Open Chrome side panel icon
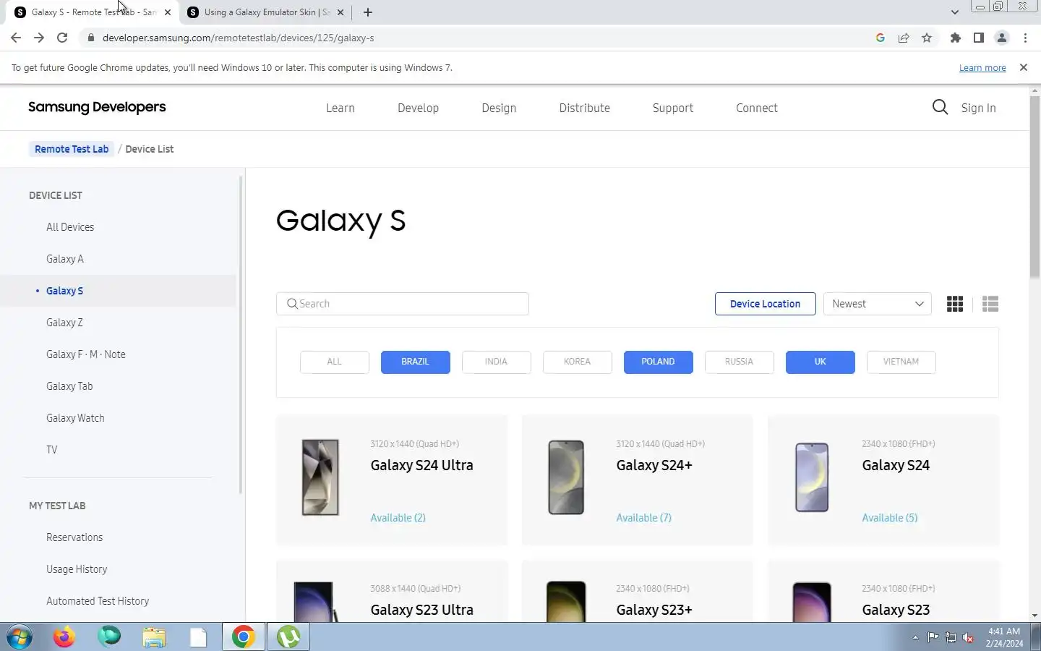The image size is (1041, 651). click(979, 38)
